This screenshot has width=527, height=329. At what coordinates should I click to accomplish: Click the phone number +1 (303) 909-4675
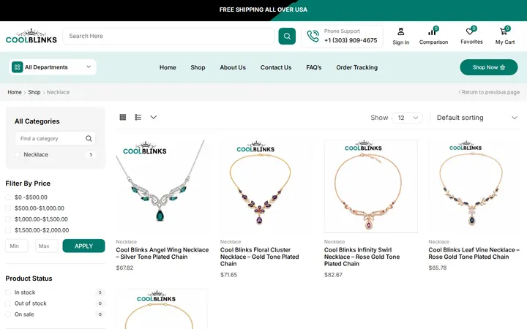(351, 40)
